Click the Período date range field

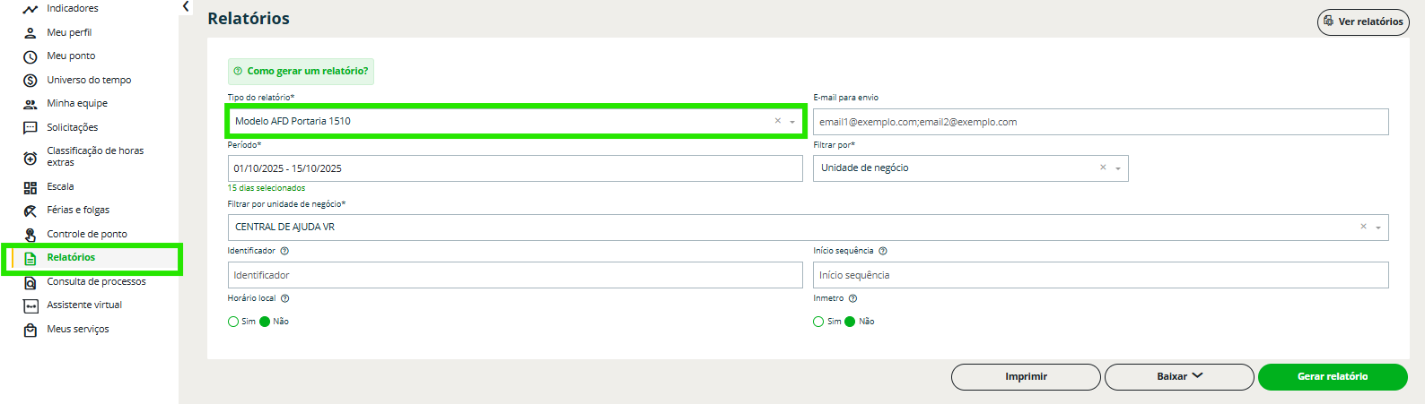click(x=514, y=168)
